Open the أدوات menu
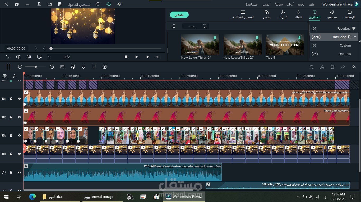 coord(290,4)
